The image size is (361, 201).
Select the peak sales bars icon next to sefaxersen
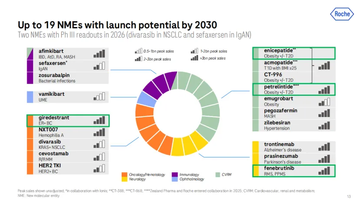(x=99, y=66)
